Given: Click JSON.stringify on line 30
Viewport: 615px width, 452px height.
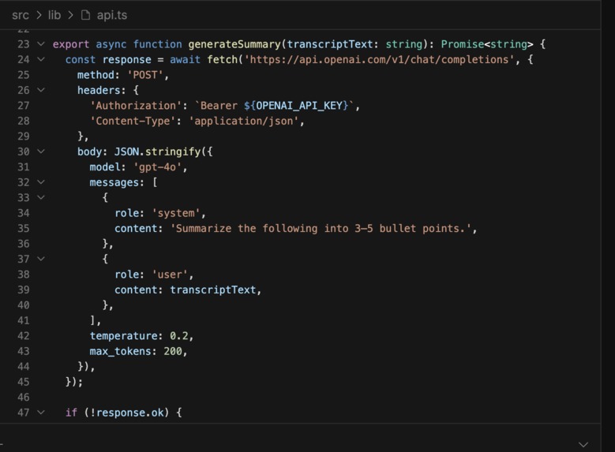Looking at the screenshot, I should click(157, 151).
